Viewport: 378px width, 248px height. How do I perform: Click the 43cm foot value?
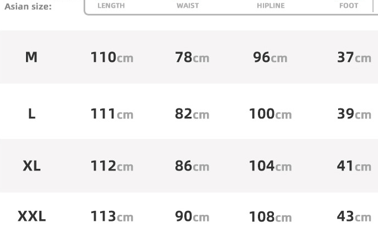pos(354,216)
